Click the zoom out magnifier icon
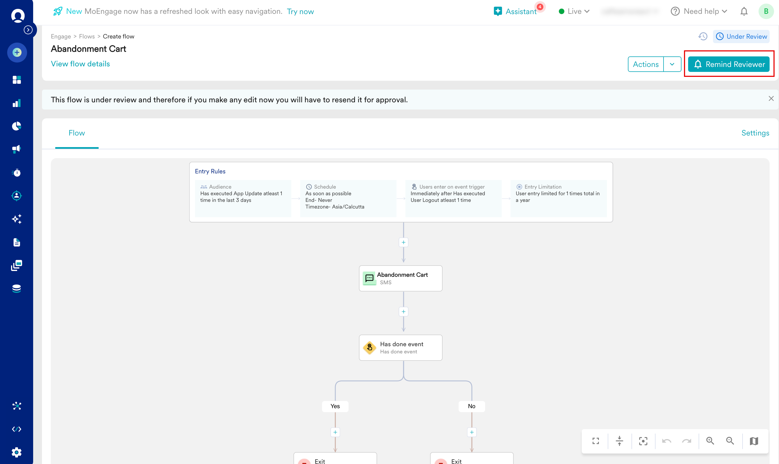The width and height of the screenshot is (779, 464). [x=730, y=441]
